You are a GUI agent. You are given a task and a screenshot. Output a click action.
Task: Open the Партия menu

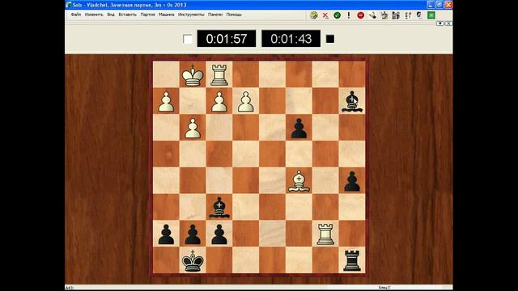click(x=147, y=15)
